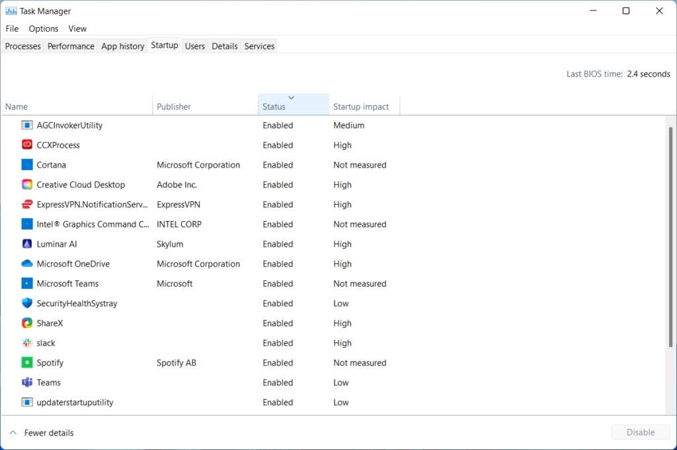
Task: Select the CCXProcess entry name
Action: 58,145
